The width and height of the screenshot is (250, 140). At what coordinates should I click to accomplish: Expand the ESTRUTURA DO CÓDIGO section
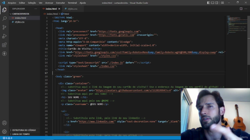pyautogui.click(x=24, y=130)
